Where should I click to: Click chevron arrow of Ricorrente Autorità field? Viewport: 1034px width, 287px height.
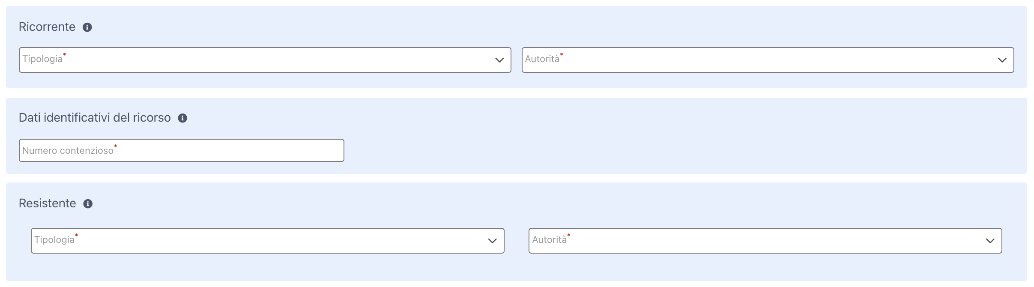[1002, 60]
